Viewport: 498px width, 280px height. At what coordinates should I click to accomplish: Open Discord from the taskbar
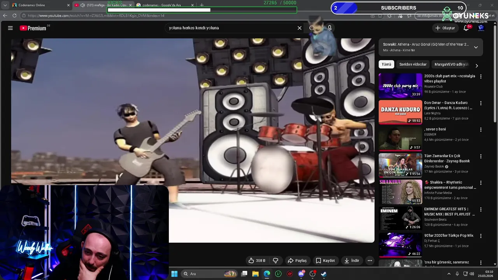(301, 274)
